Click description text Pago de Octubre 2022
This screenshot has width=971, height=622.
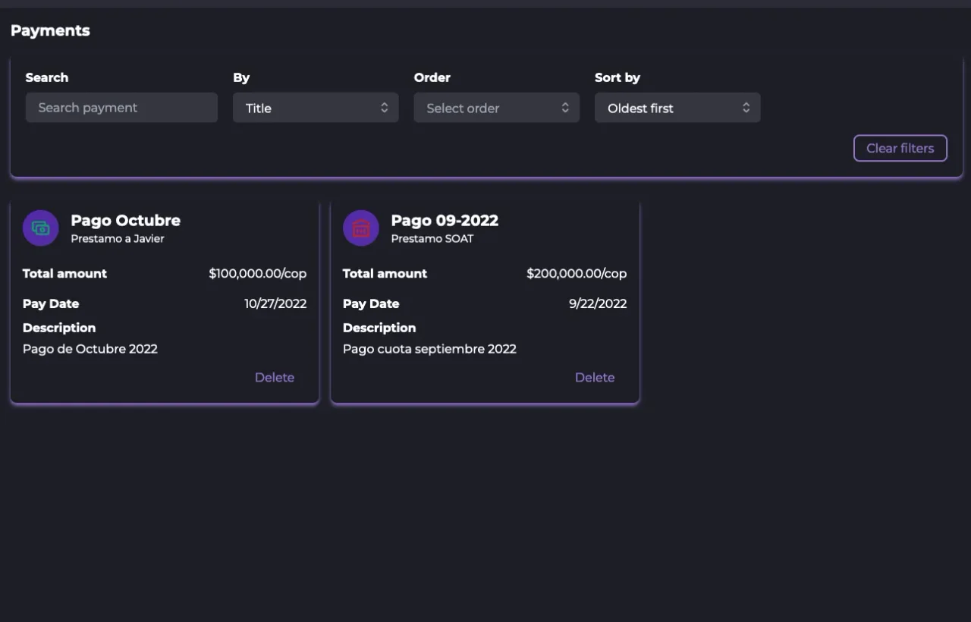pos(90,349)
